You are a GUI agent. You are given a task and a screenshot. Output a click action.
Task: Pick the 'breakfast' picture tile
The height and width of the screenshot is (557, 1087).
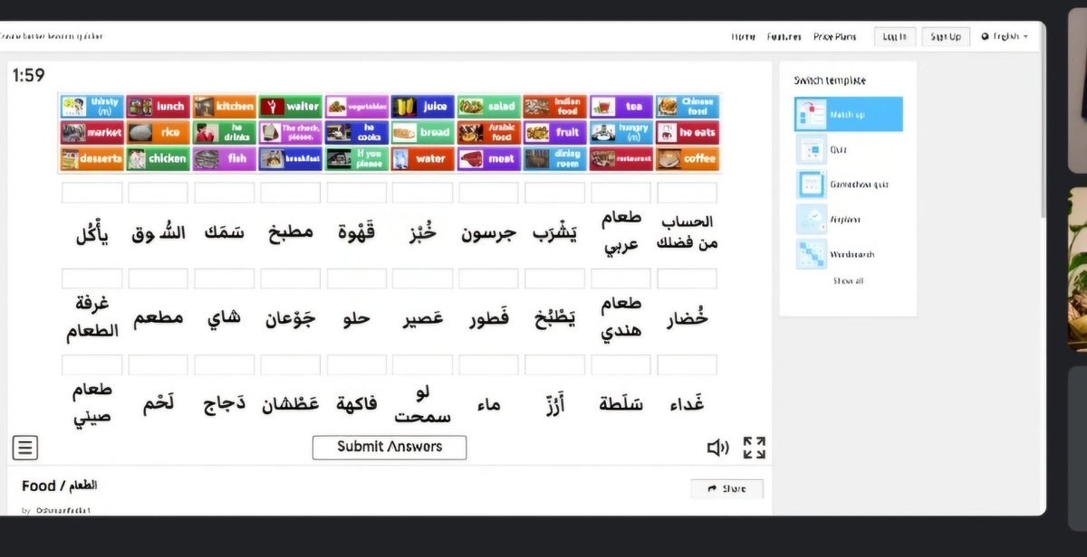[290, 158]
